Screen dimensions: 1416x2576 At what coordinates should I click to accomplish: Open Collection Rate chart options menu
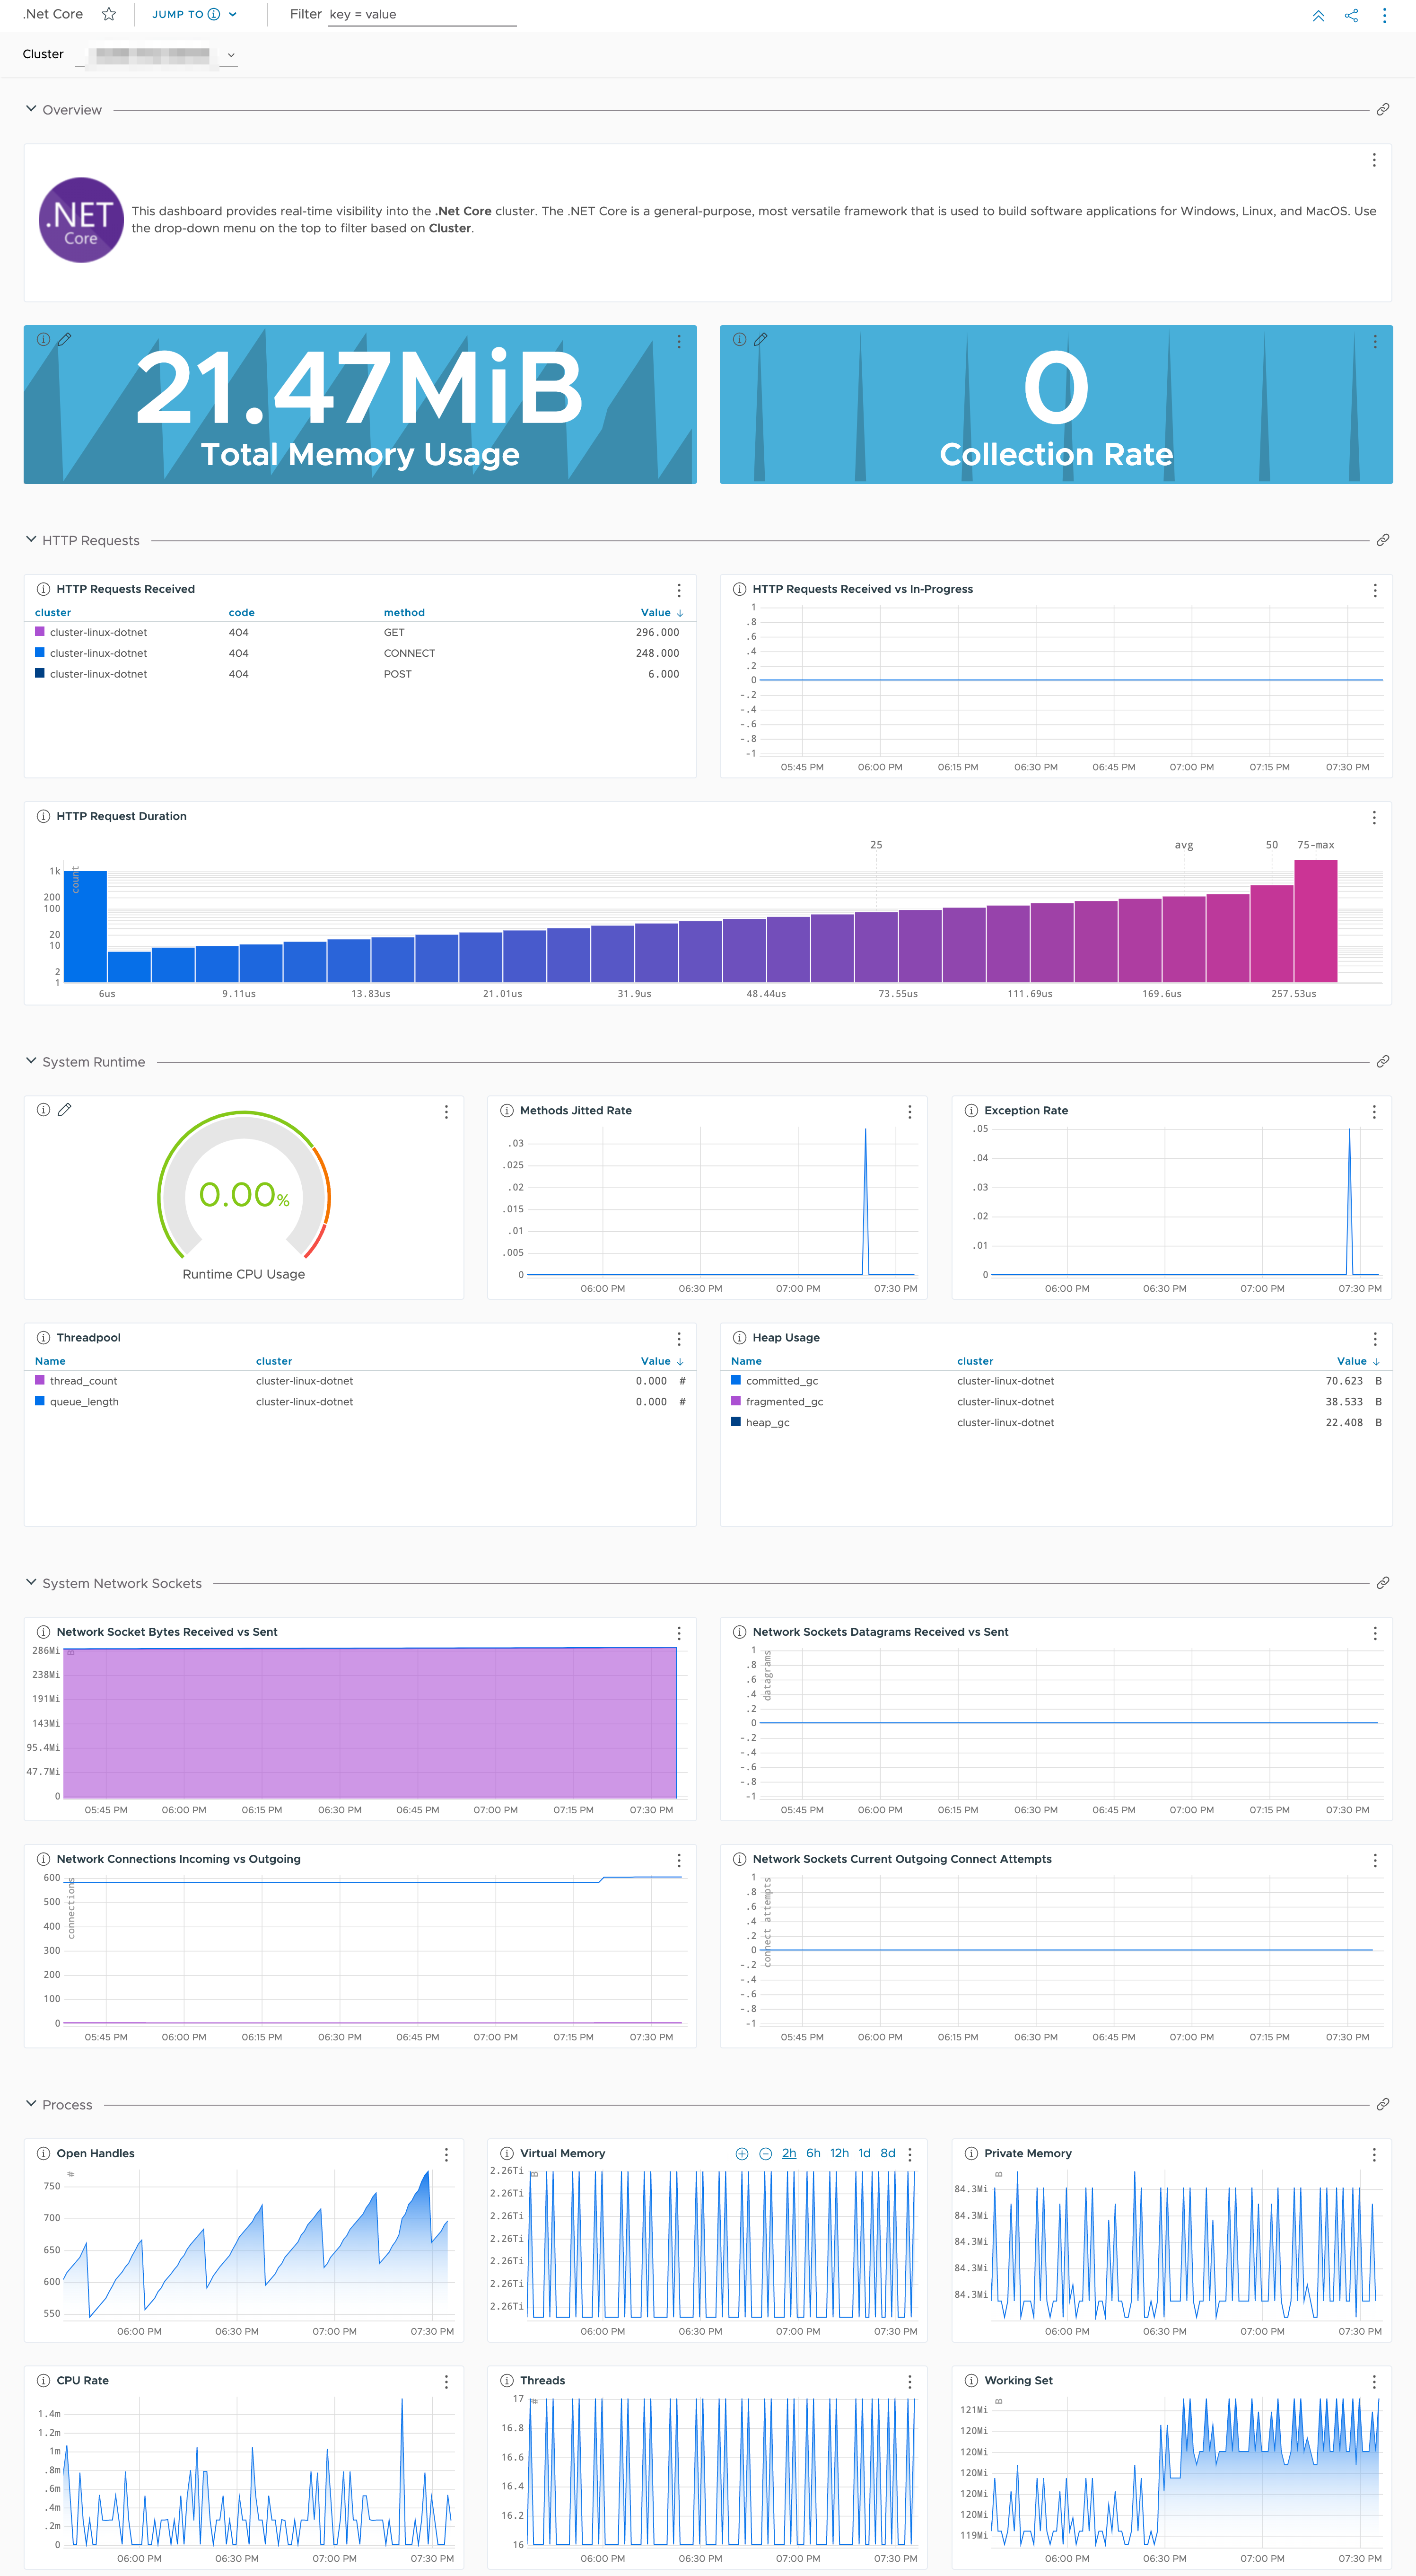pos(1375,341)
